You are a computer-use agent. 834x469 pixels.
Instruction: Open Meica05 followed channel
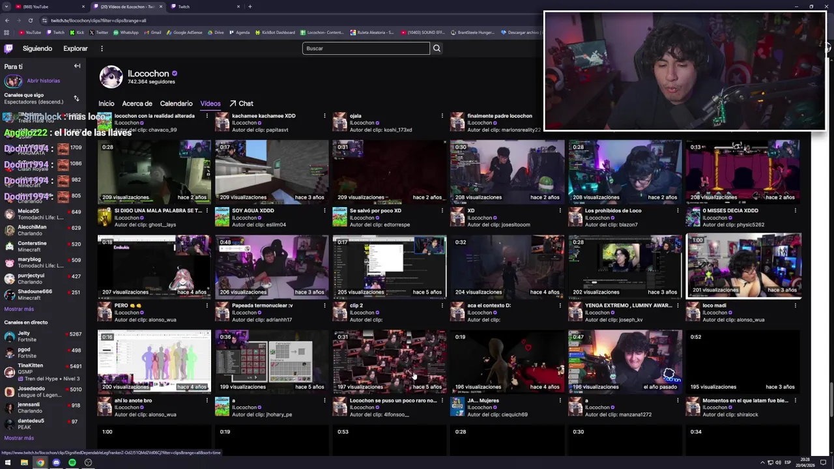click(42, 214)
